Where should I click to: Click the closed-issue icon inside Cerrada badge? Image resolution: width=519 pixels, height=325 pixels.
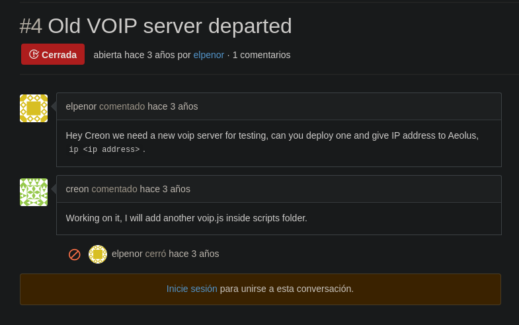(34, 54)
